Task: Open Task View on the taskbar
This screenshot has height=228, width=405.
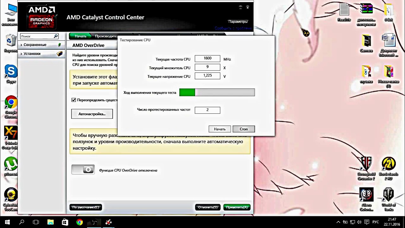Action: (36, 222)
